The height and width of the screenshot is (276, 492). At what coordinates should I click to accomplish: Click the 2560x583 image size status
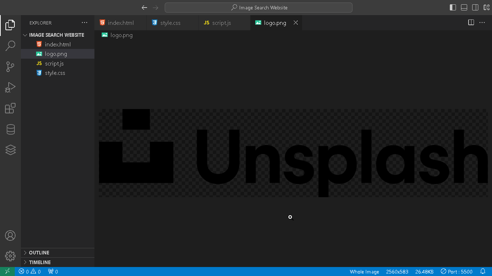pyautogui.click(x=397, y=272)
